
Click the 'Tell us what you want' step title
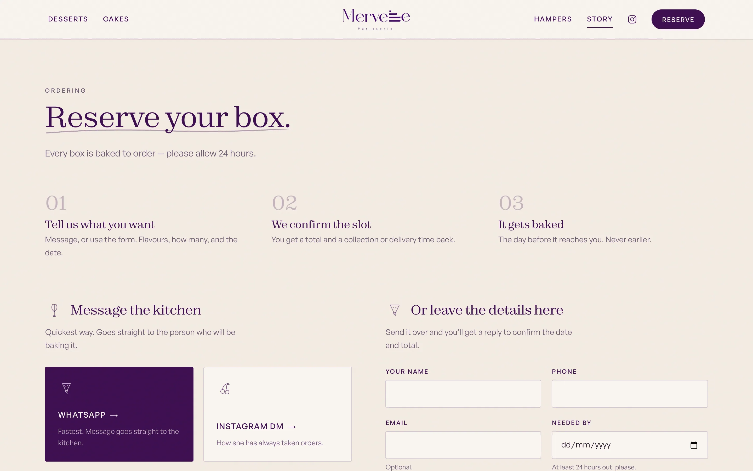click(100, 225)
